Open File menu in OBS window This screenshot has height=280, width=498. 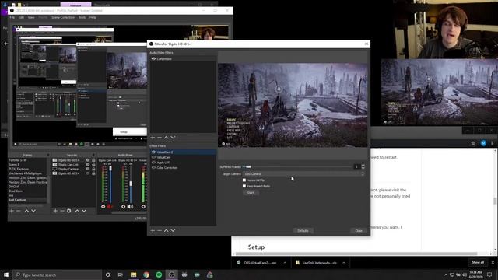12,17
